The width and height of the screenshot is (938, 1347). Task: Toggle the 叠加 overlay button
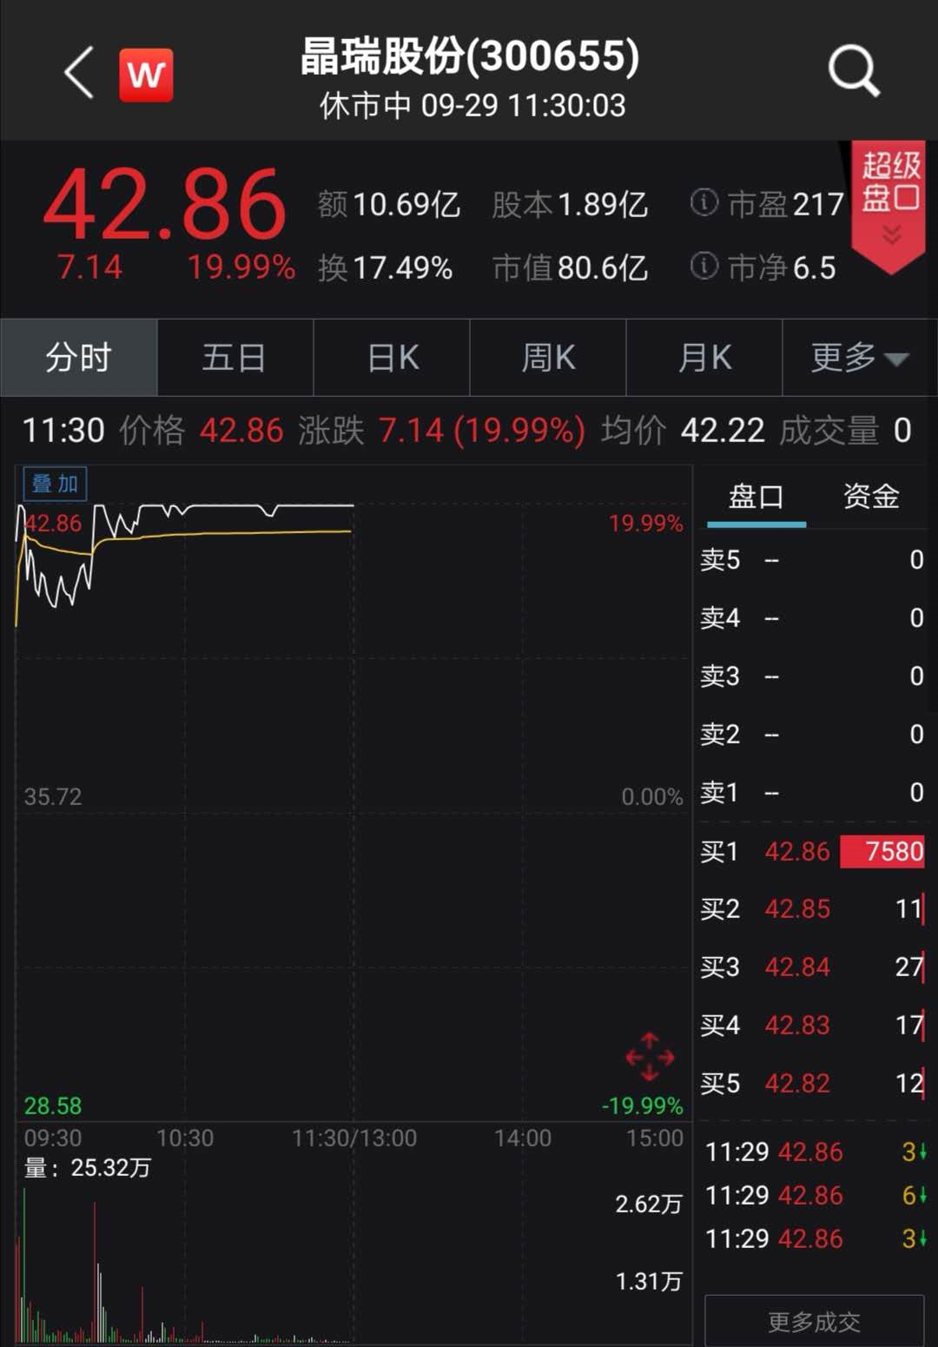pos(55,484)
